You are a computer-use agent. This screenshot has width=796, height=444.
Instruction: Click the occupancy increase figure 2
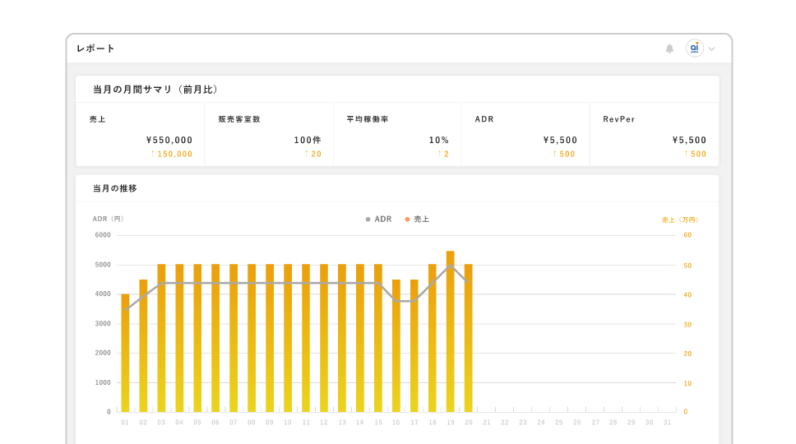[x=443, y=154]
